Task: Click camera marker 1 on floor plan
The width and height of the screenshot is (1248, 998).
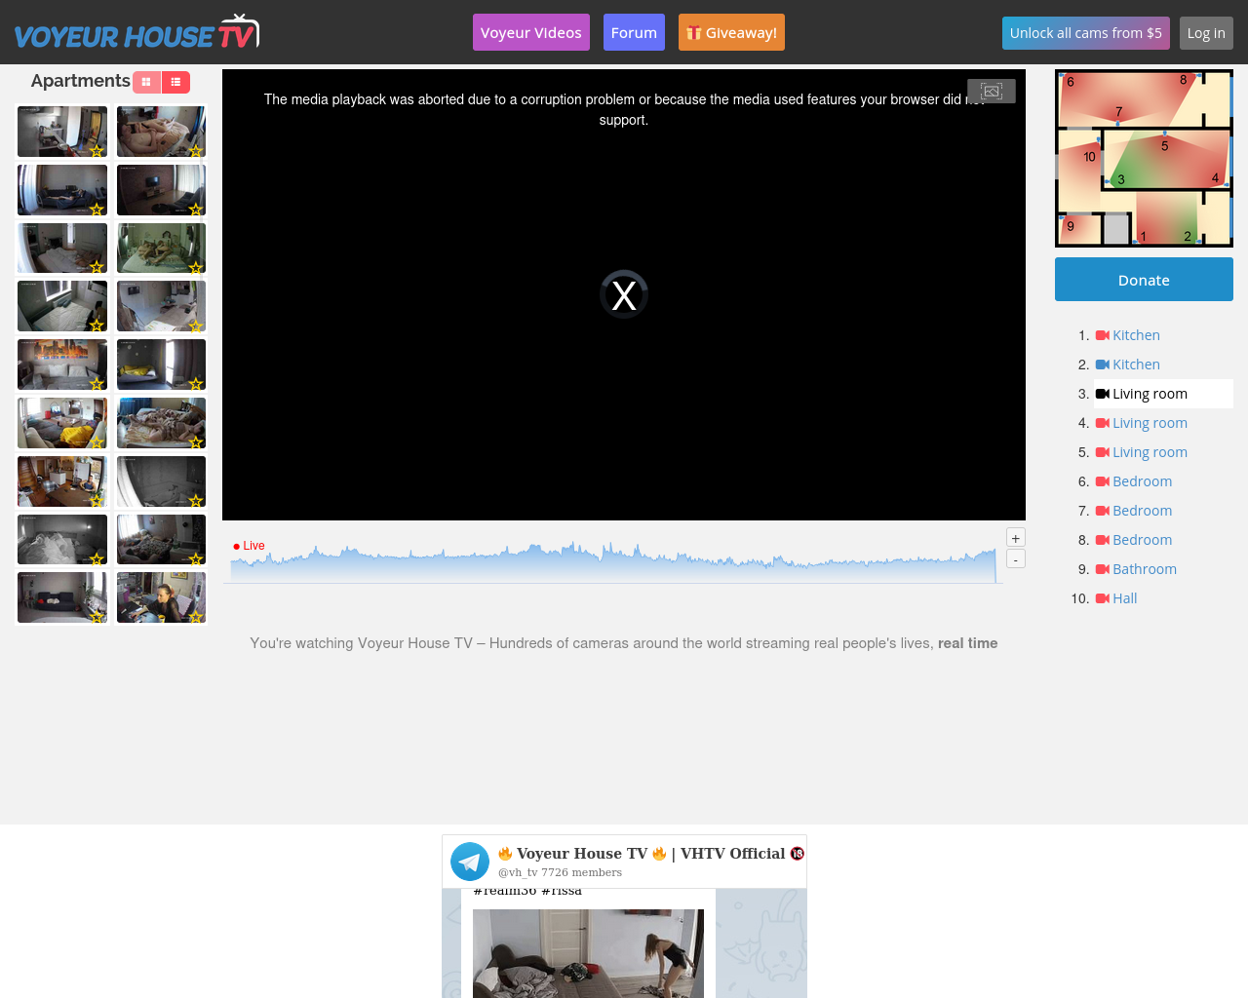Action: tap(1144, 237)
